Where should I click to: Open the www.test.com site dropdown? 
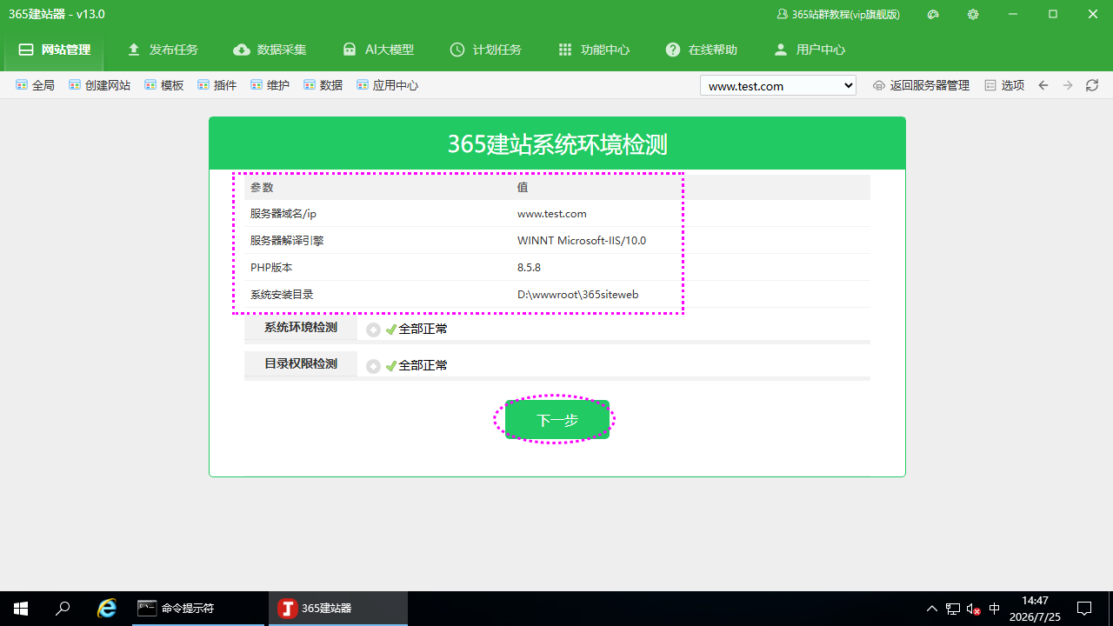pos(778,85)
